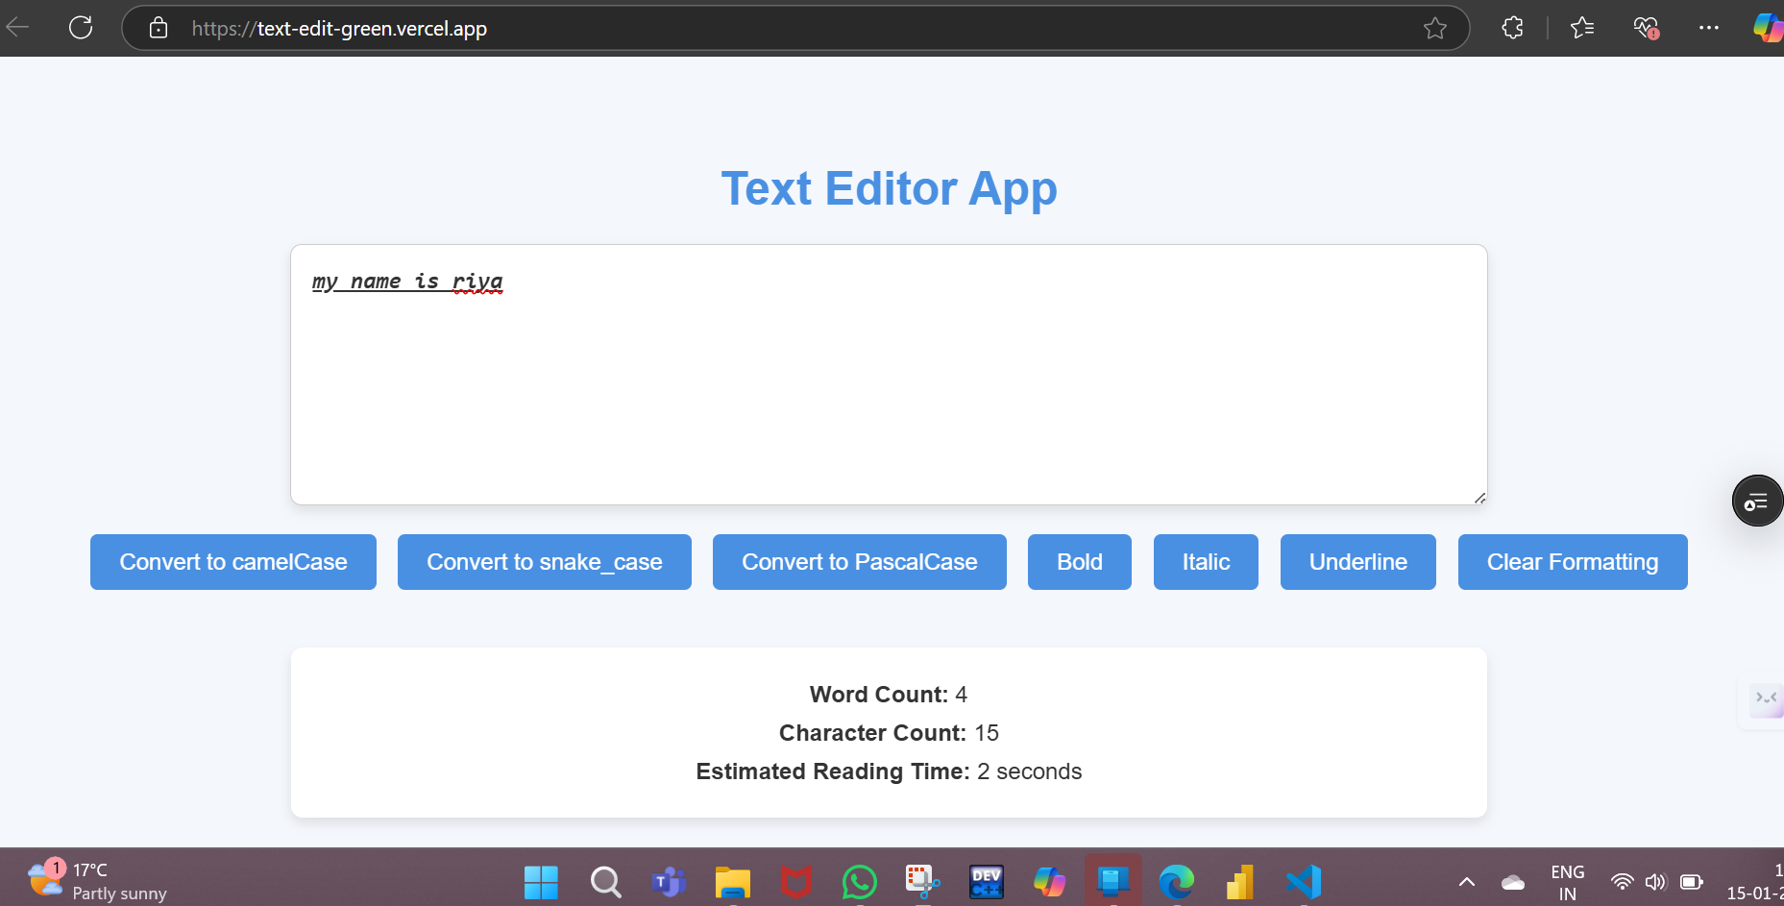
Task: Expand the system tray hidden icons chevron
Action: click(x=1466, y=881)
